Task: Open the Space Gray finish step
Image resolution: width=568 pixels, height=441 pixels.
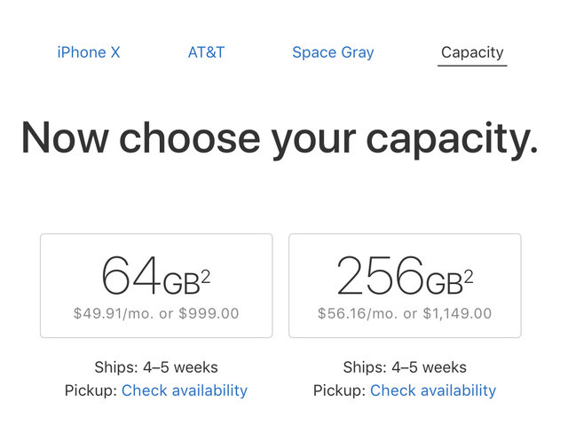Action: [x=333, y=52]
